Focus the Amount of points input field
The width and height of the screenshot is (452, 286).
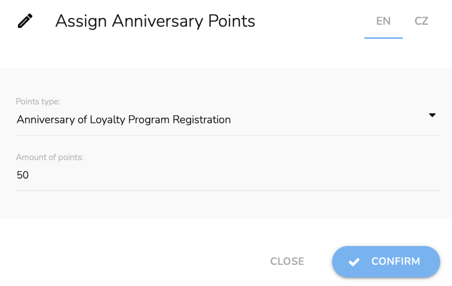228,175
